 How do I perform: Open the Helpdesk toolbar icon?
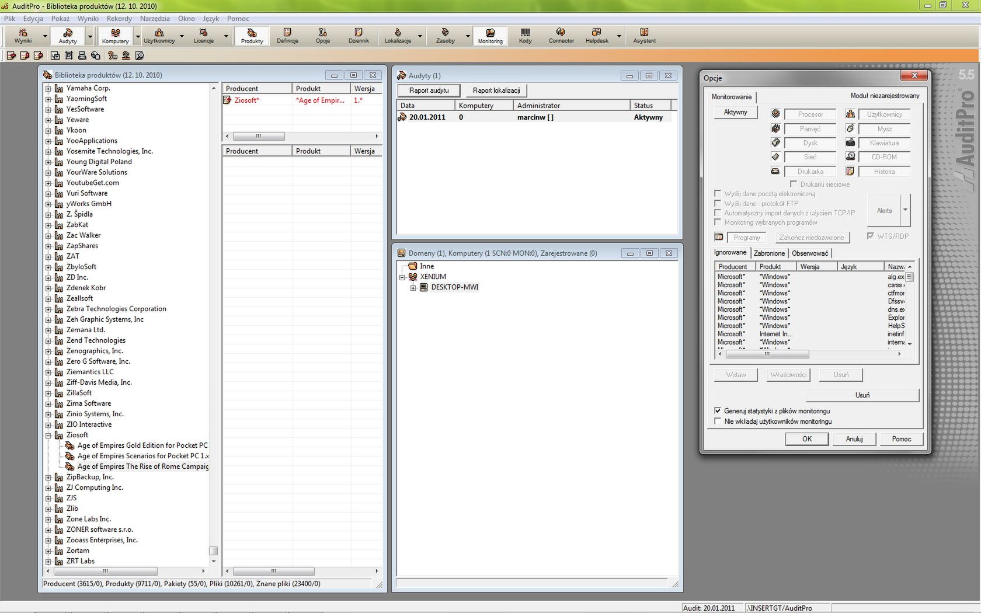click(x=597, y=36)
